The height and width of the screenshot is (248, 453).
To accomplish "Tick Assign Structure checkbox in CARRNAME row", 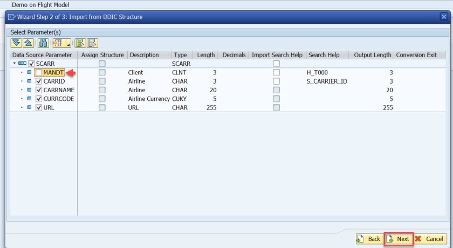I will tap(102, 90).
